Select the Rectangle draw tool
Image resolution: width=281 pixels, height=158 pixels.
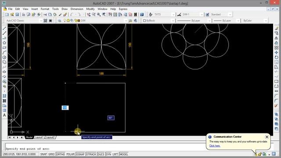pos(4,48)
